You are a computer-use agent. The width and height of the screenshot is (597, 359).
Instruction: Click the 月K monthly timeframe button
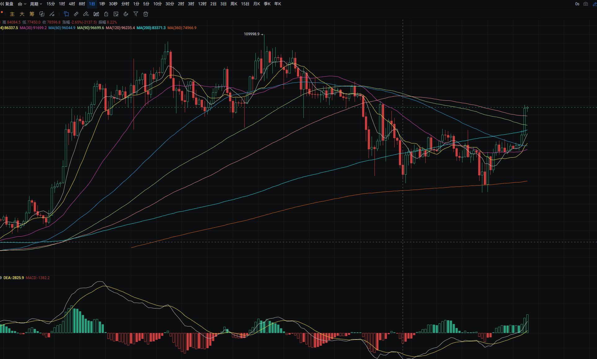257,4
